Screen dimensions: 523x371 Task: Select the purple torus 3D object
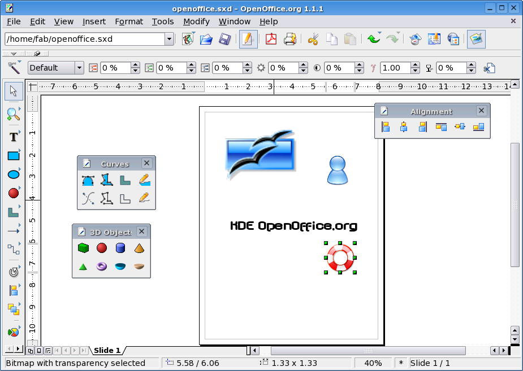coord(102,267)
